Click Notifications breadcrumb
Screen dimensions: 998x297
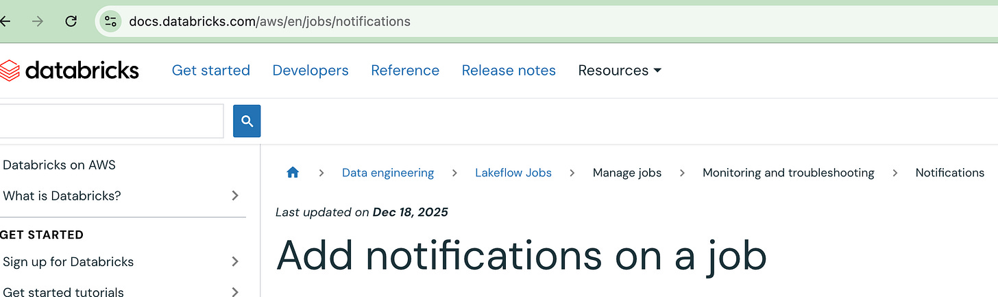point(950,173)
